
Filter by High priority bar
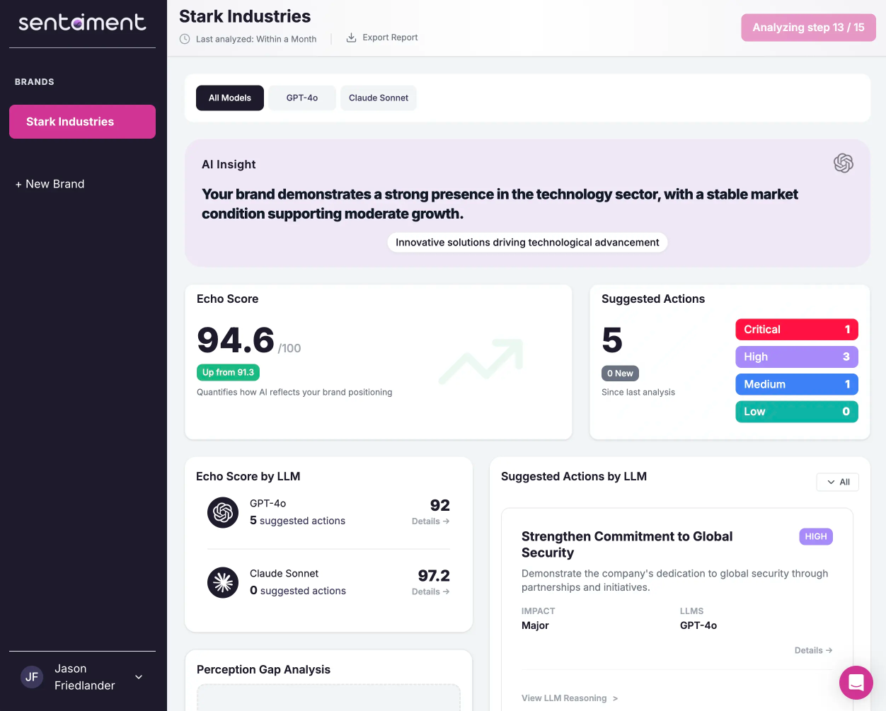[797, 357]
